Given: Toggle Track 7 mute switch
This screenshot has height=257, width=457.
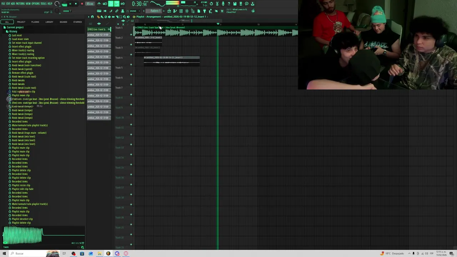Looking at the screenshot, I should (x=131, y=94).
